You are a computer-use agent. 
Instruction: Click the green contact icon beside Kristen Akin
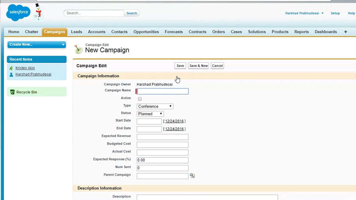click(11, 68)
